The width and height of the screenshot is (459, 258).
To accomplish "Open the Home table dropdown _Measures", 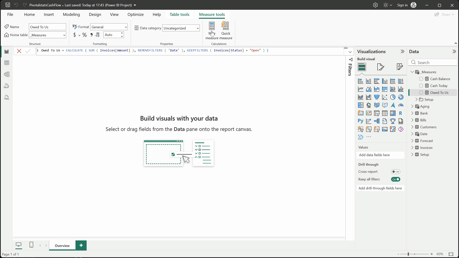I will click(x=48, y=35).
